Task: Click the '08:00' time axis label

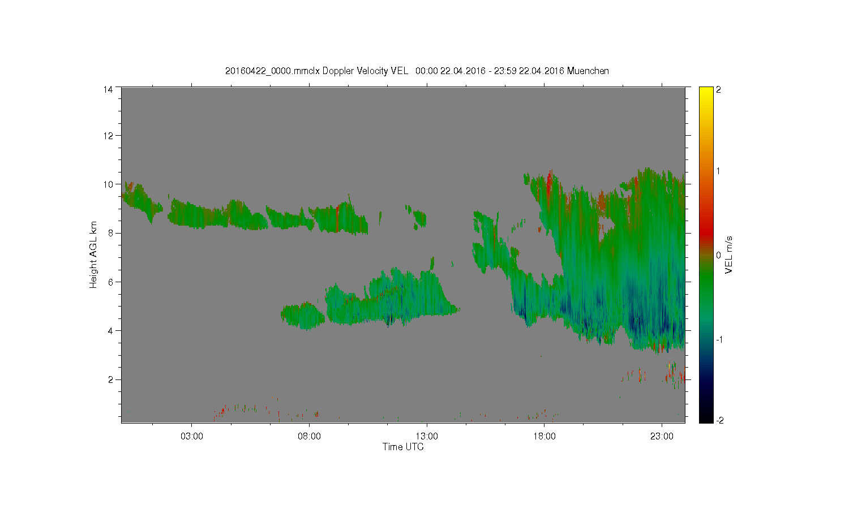Action: pyautogui.click(x=309, y=437)
